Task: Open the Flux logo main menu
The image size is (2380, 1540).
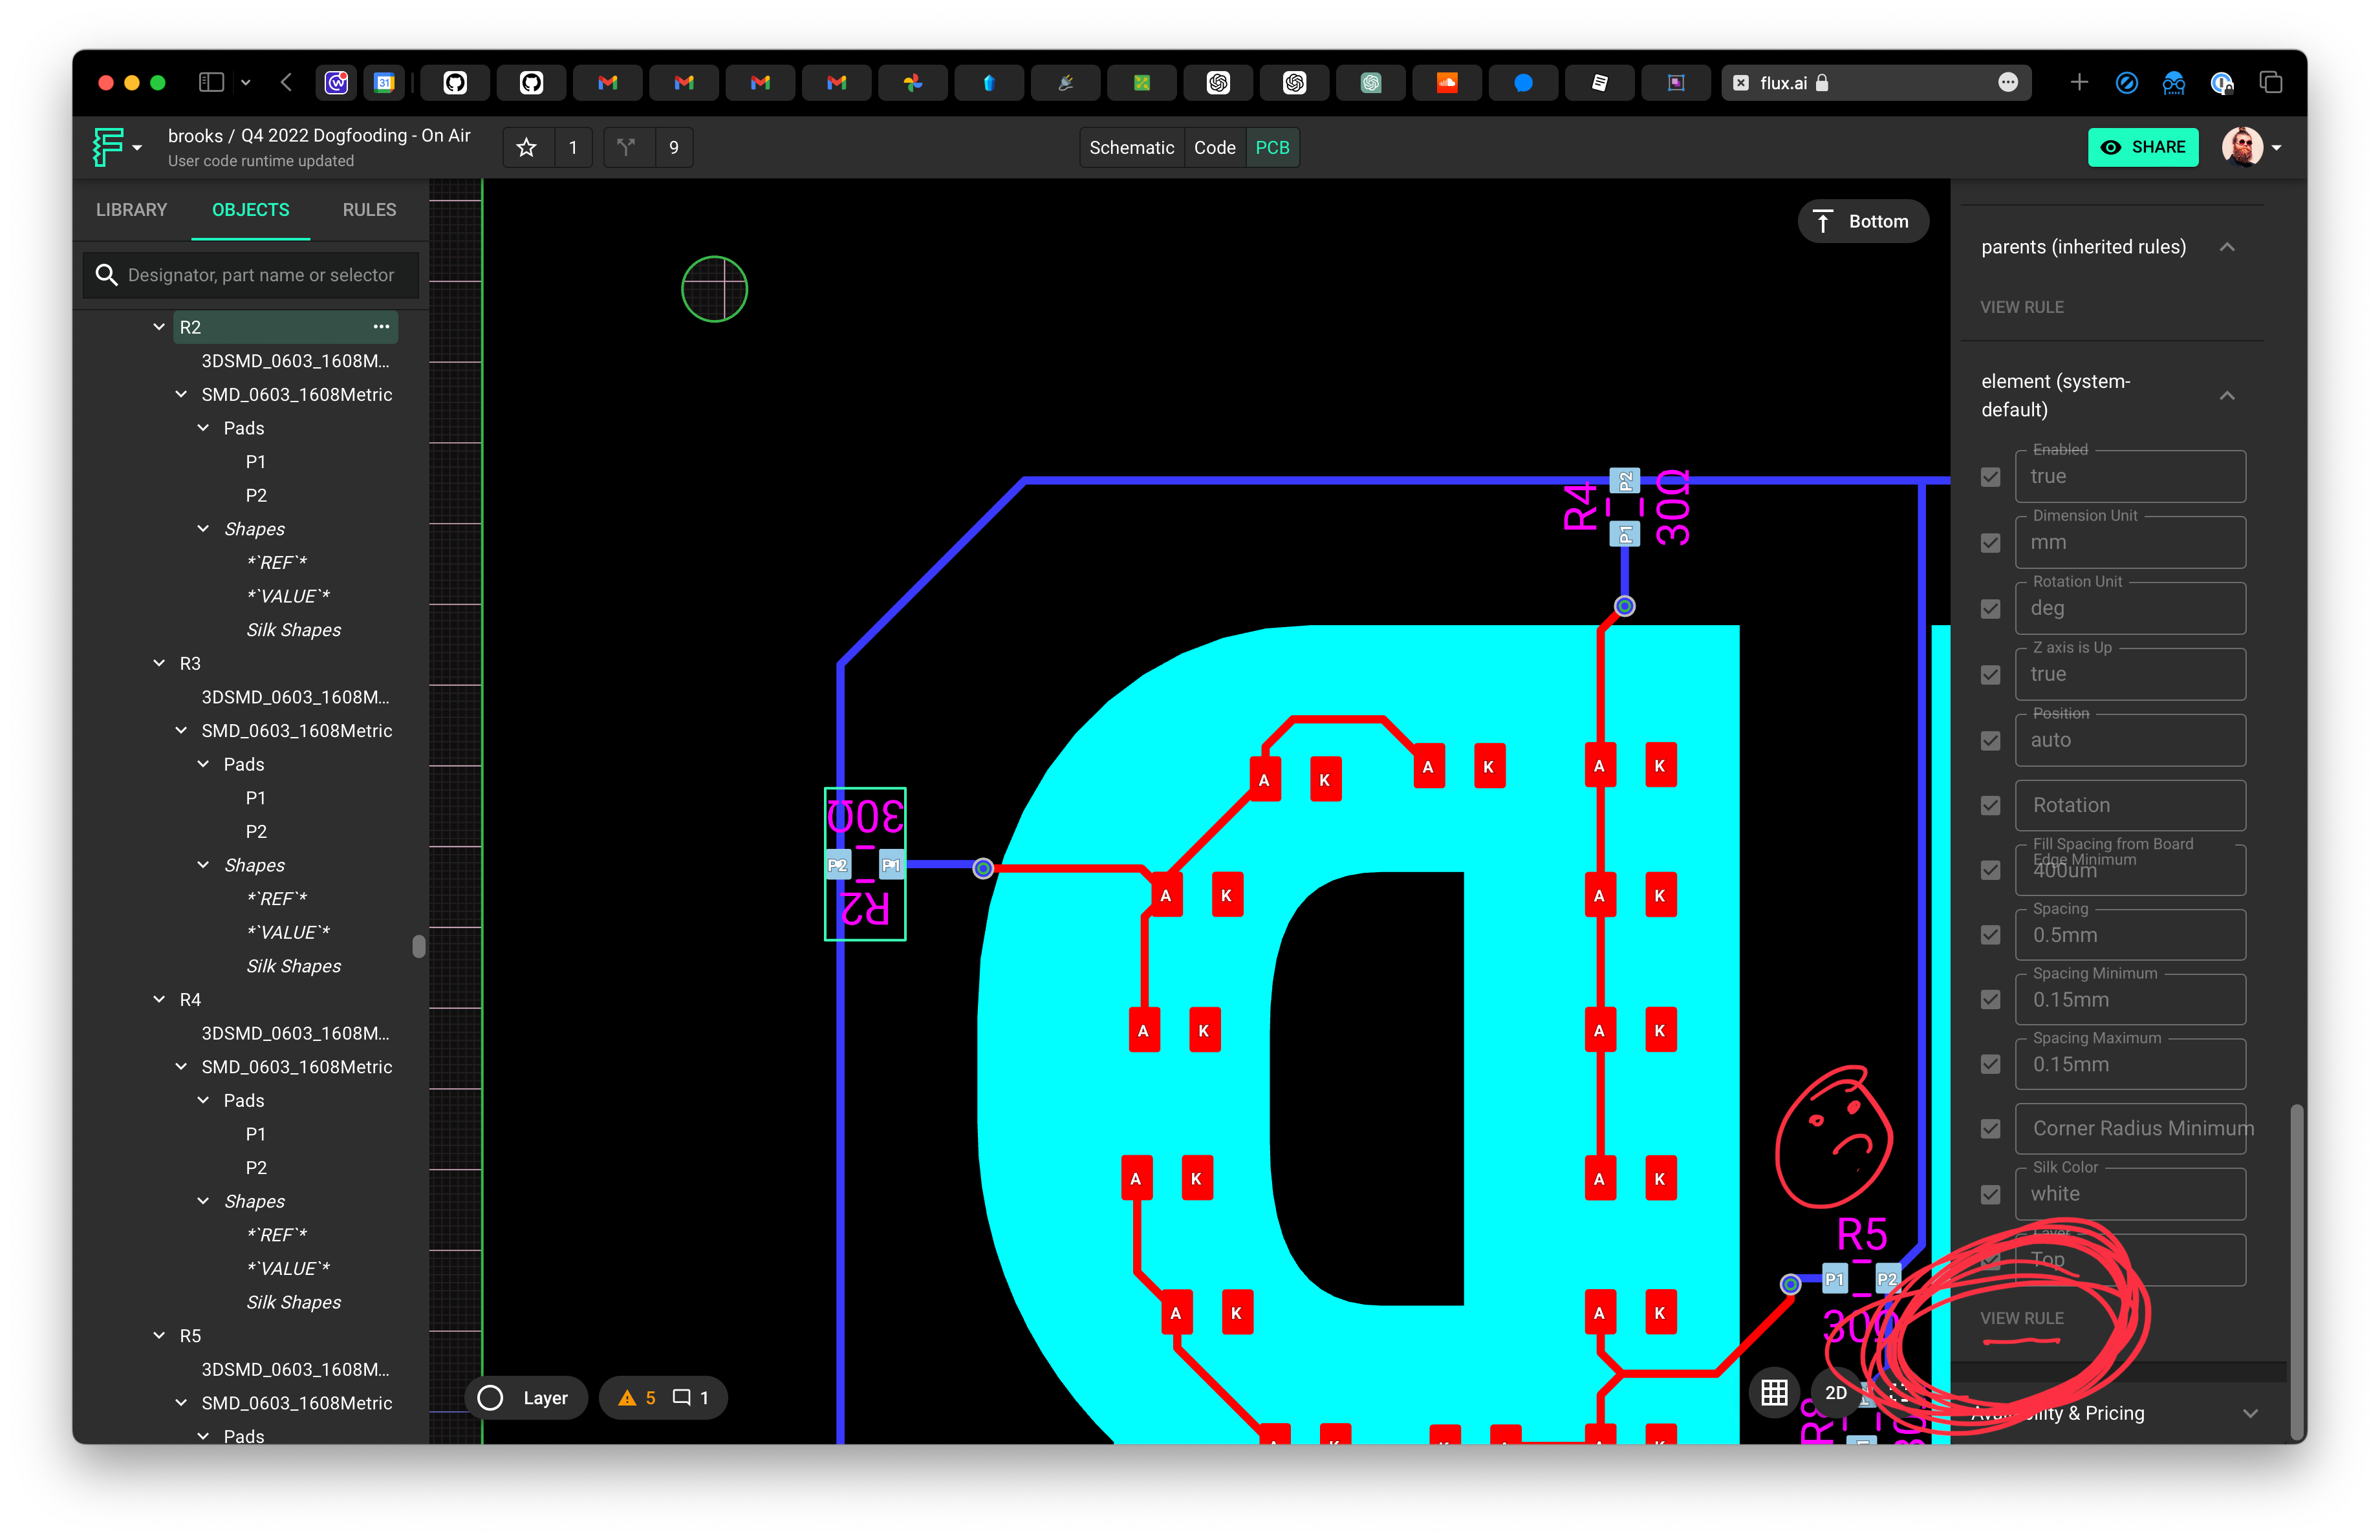Action: pos(116,147)
